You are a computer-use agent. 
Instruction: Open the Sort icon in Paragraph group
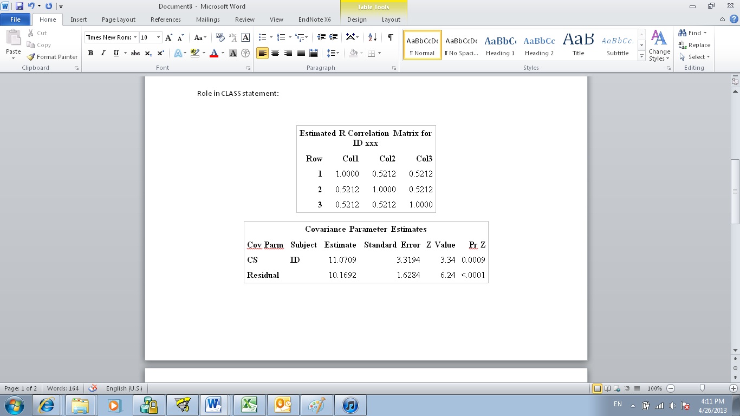[x=372, y=37]
